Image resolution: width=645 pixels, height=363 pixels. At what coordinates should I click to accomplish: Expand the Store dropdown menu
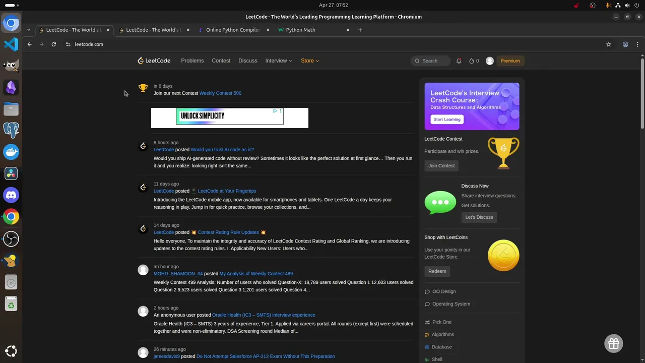tap(310, 60)
